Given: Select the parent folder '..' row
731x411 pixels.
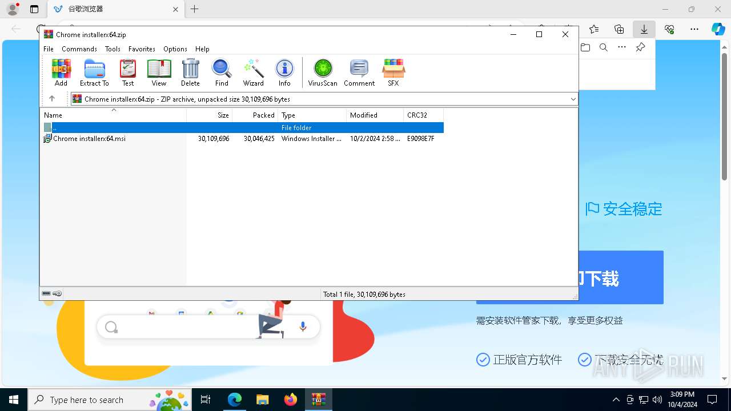Looking at the screenshot, I should tap(242, 128).
